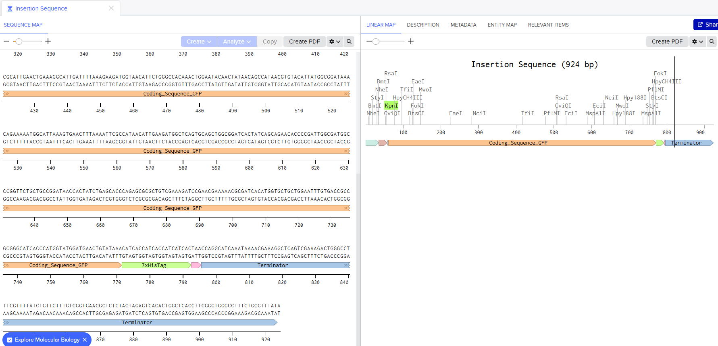The image size is (718, 346).
Task: Open sequence map gear settings dropdown
Action: (335, 41)
